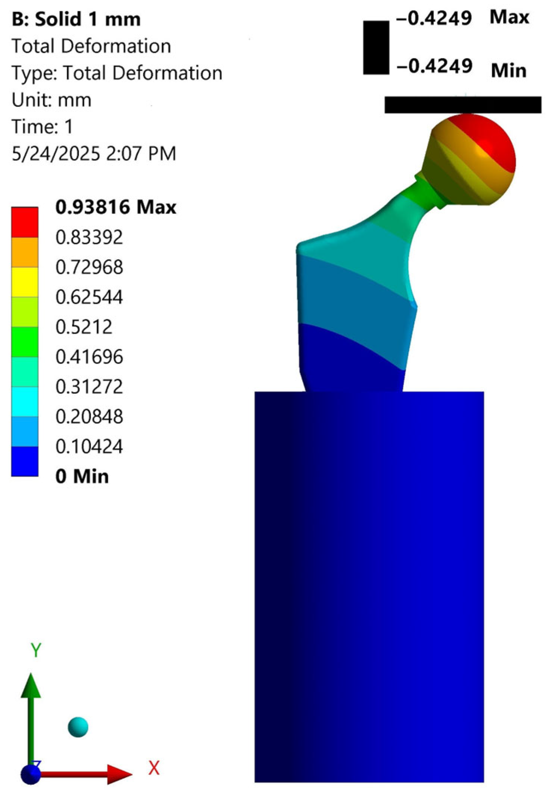The image size is (549, 791).
Task: Click the yellow legend color band
Action: tap(25, 282)
